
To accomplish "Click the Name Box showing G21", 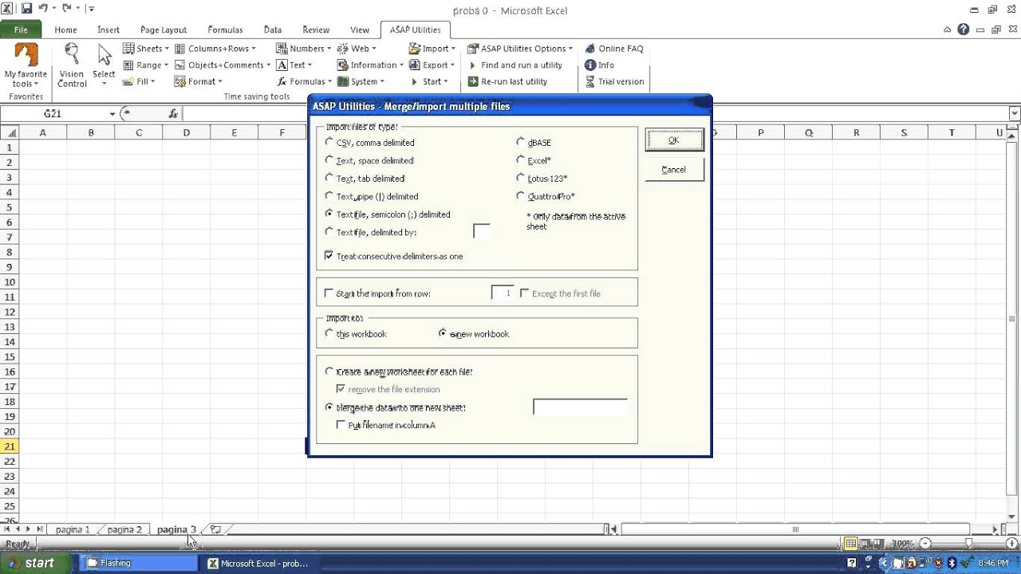I will point(53,114).
